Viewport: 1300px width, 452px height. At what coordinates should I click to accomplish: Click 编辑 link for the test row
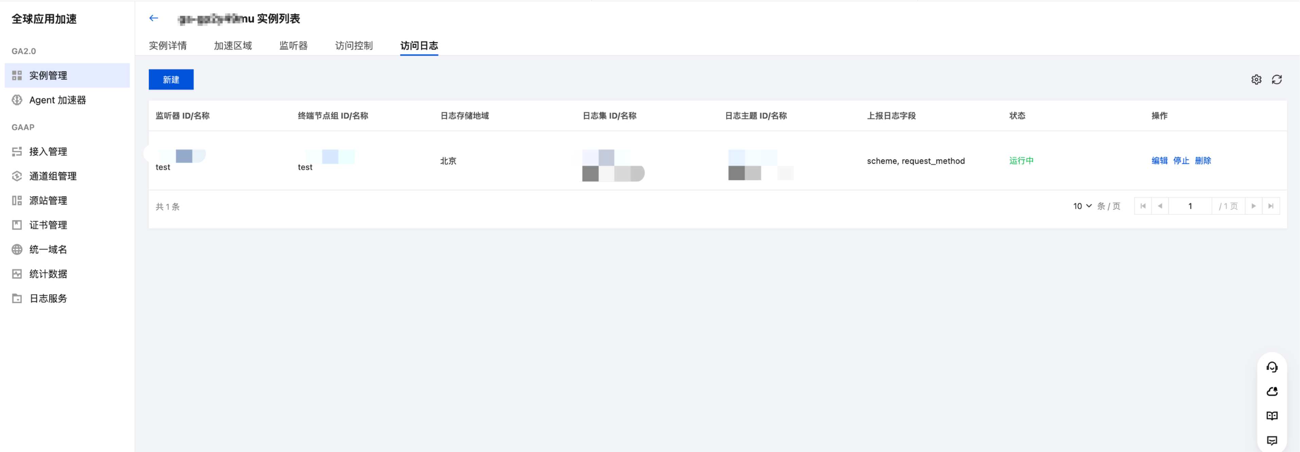tap(1159, 161)
